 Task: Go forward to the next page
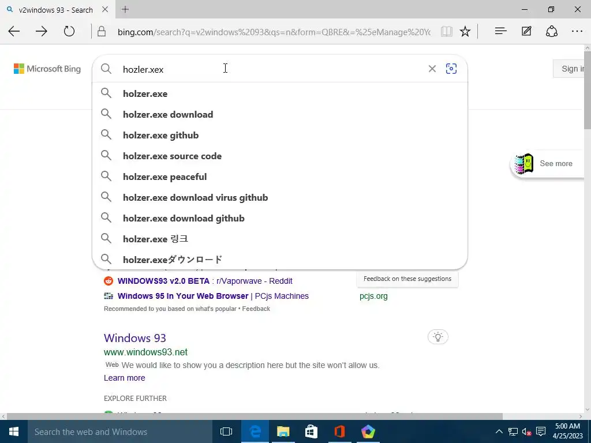42,31
